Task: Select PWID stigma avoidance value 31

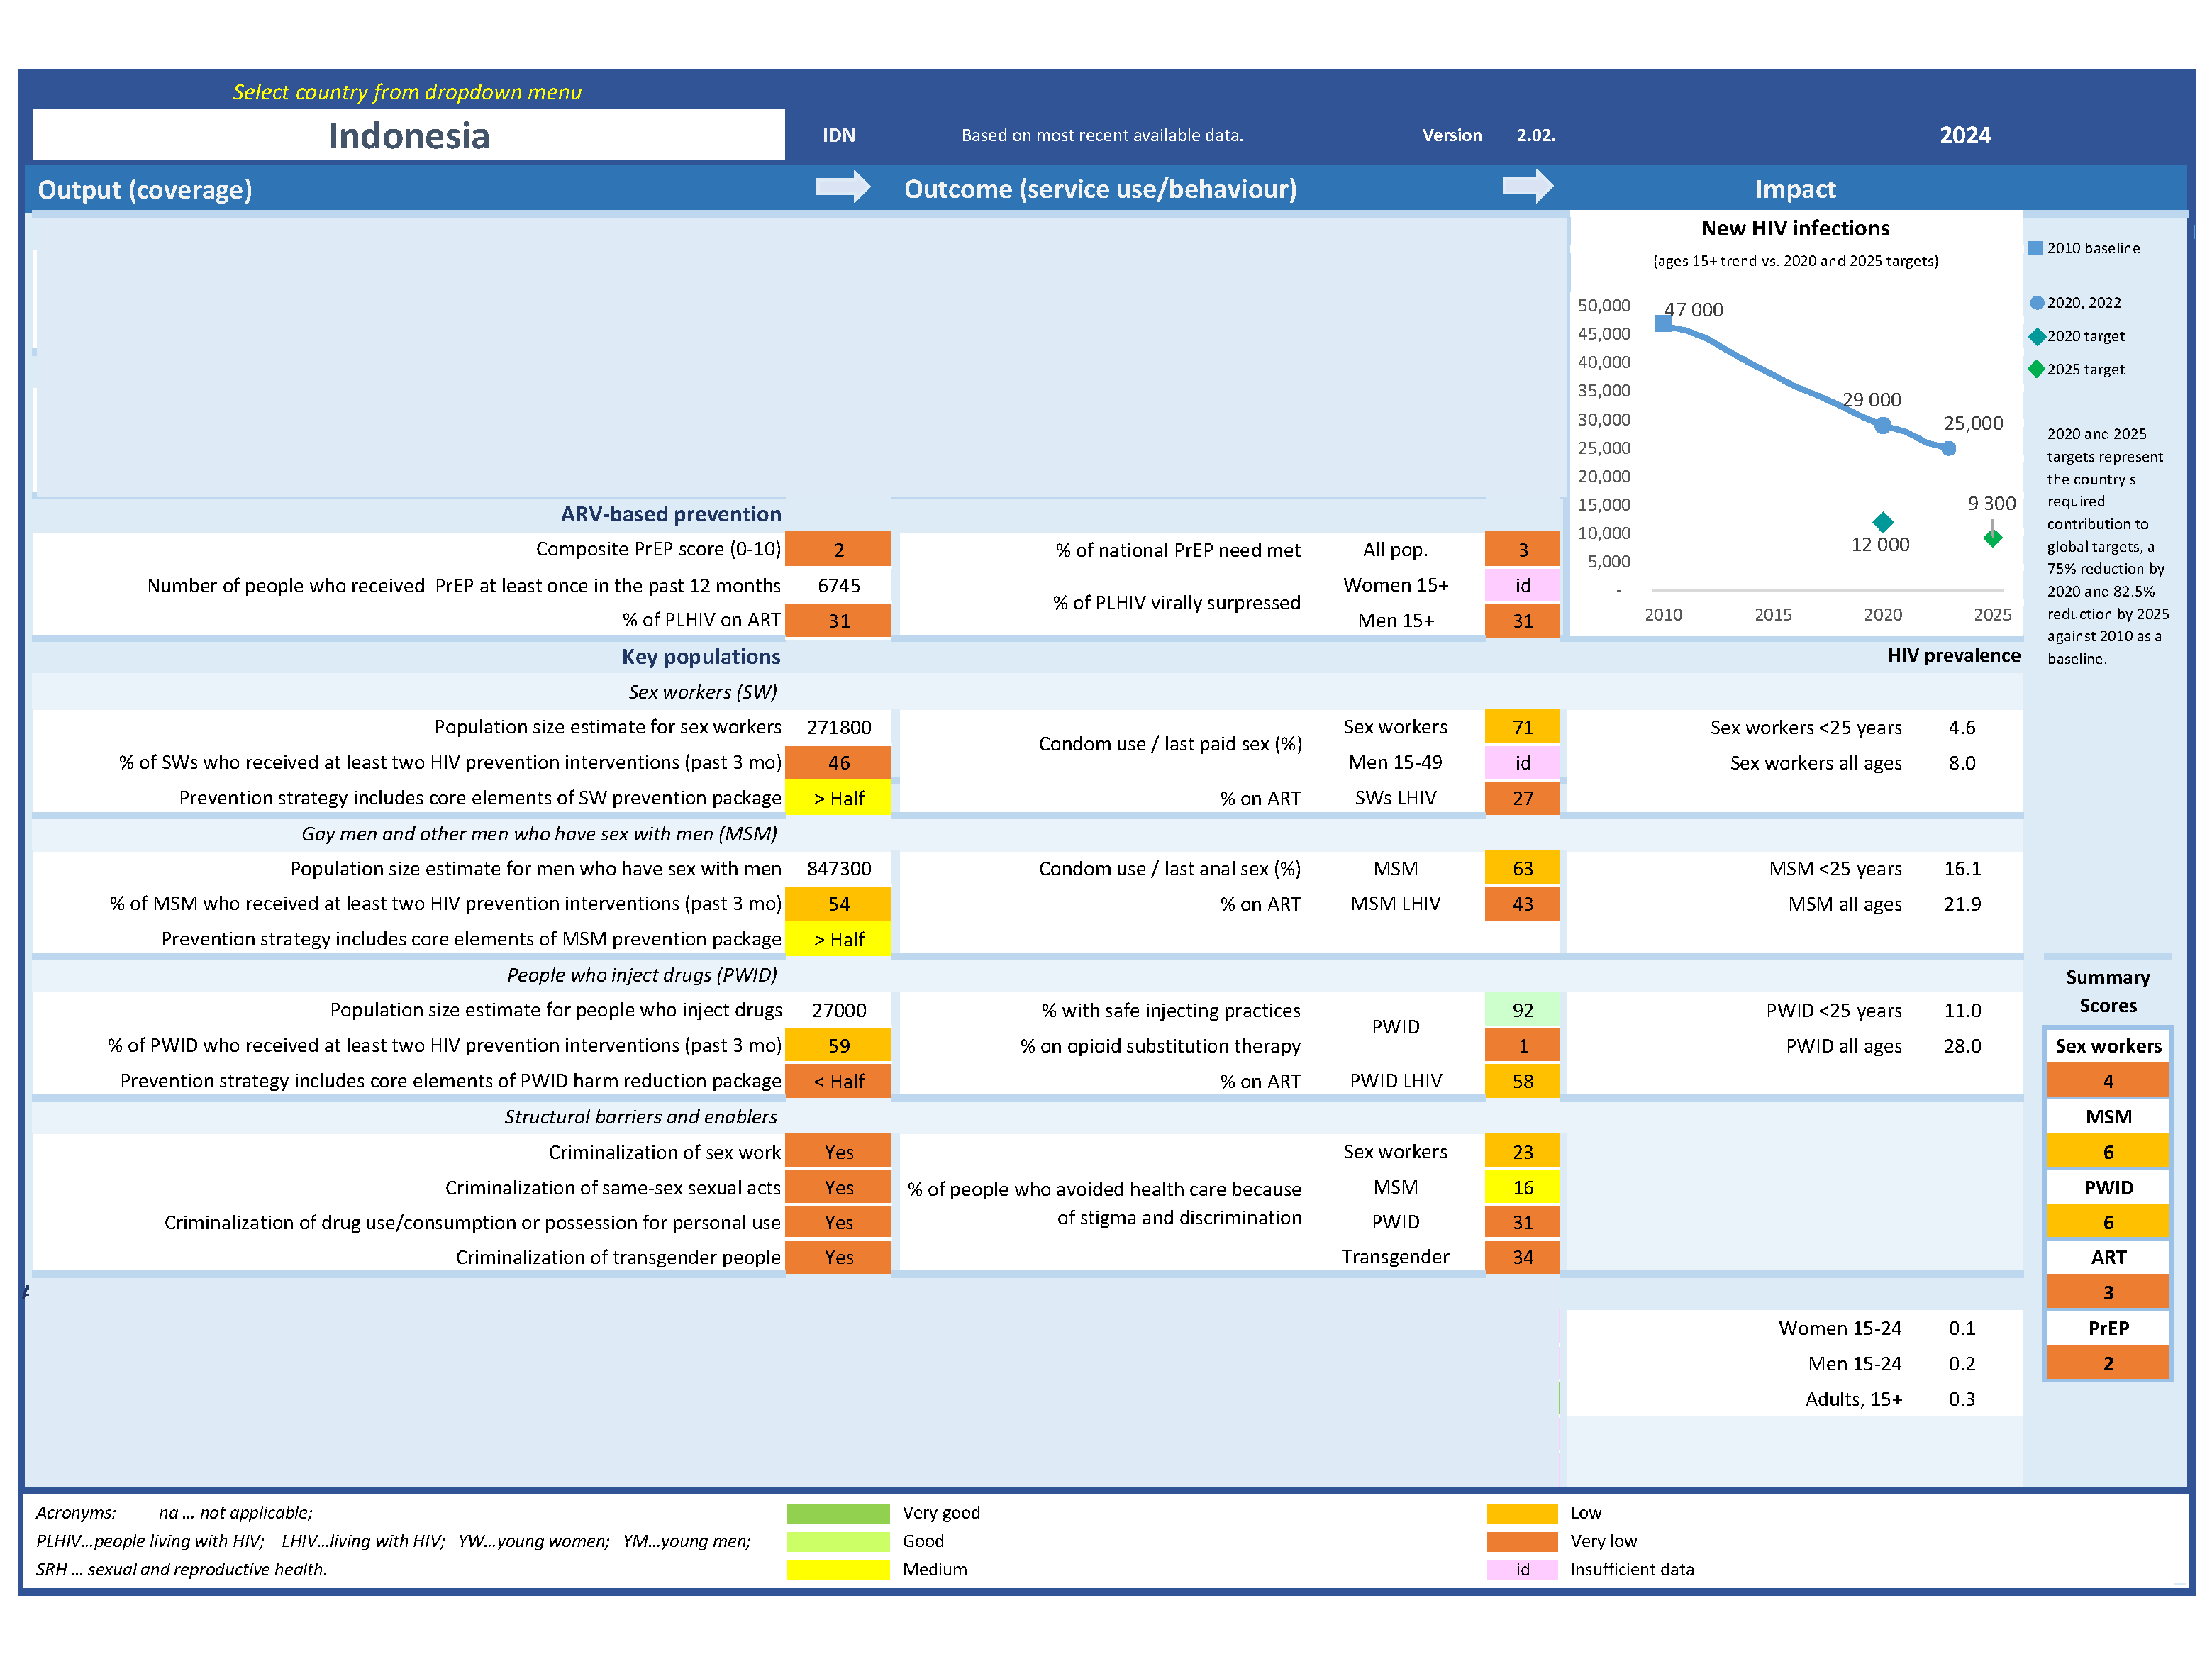Action: pos(1522,1223)
